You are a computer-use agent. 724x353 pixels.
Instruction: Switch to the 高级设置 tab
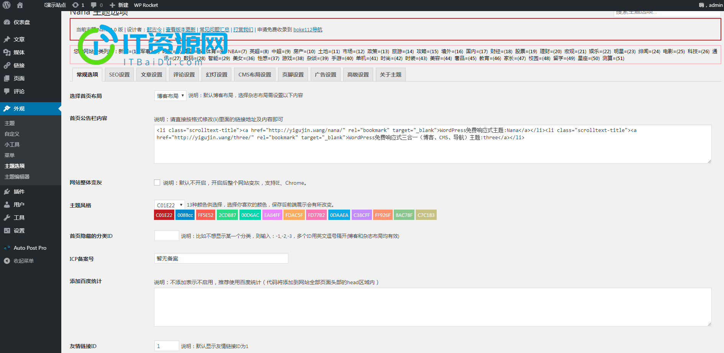pyautogui.click(x=358, y=75)
